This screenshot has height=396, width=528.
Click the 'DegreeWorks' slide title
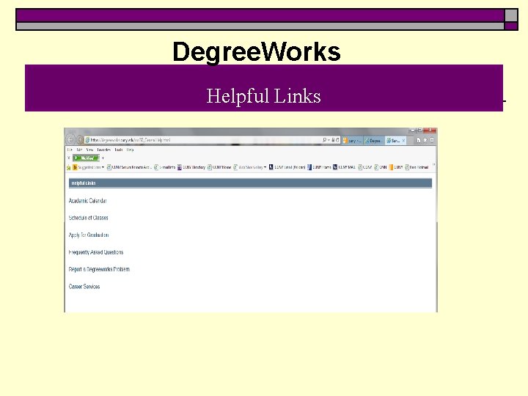[256, 51]
